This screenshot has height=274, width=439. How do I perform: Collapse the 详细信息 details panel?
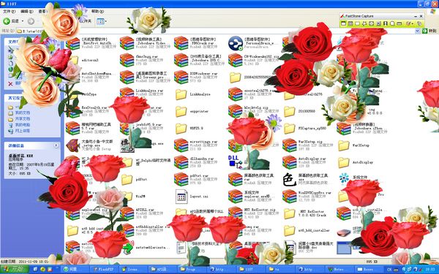click(56, 145)
